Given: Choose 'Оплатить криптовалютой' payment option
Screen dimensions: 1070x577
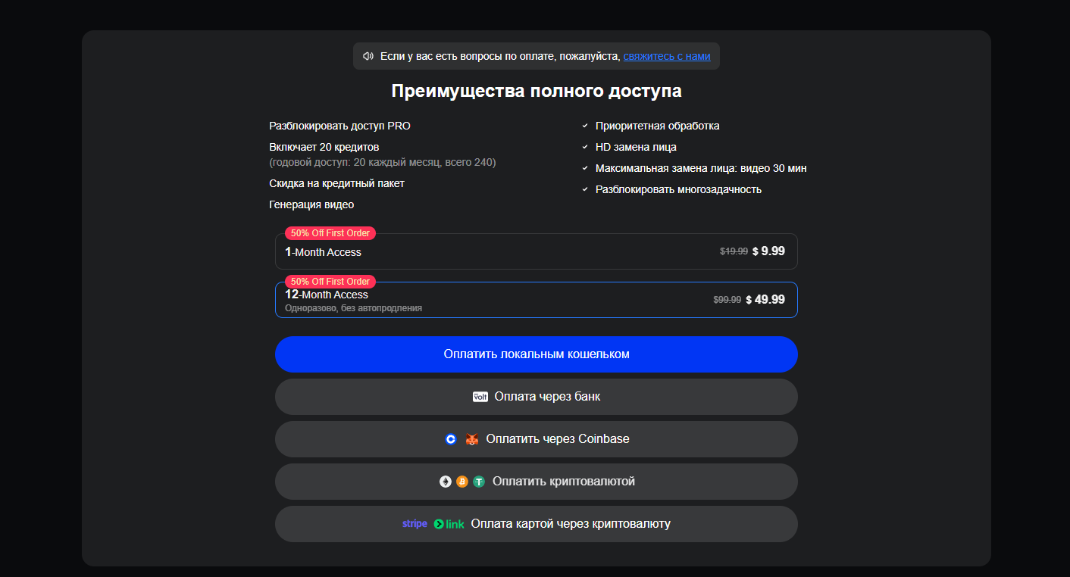Looking at the screenshot, I should (x=537, y=482).
